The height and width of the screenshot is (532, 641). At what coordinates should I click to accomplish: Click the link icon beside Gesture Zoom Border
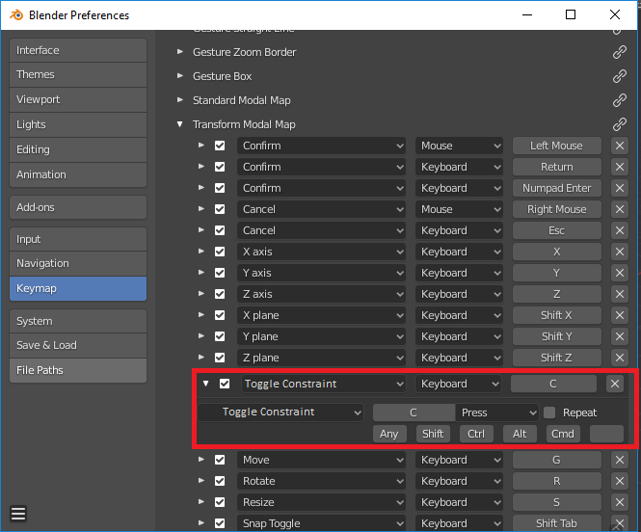[620, 52]
